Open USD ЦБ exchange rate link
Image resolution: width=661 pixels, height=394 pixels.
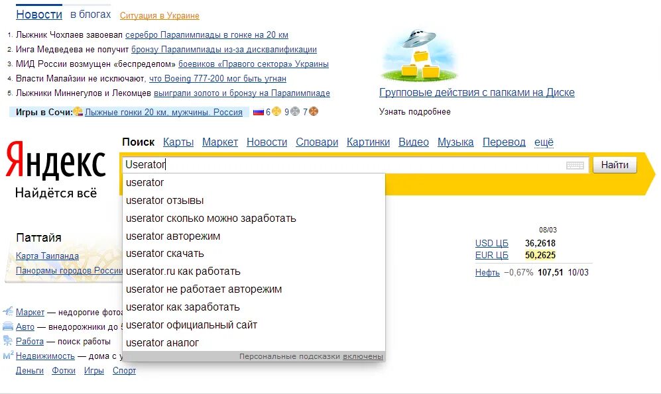point(491,243)
